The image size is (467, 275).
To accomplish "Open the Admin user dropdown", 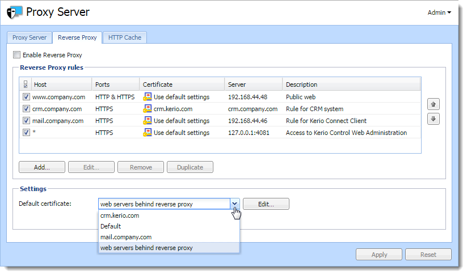I will coord(439,12).
